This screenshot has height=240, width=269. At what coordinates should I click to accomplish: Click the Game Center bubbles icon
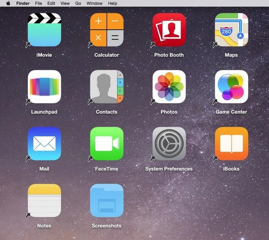tap(231, 87)
